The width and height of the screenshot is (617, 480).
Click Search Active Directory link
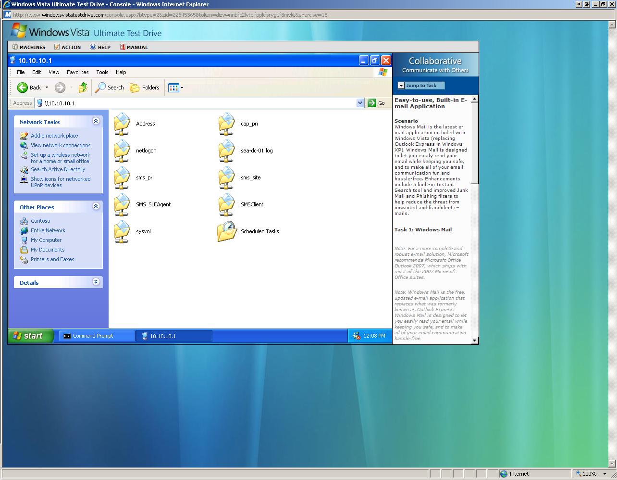click(x=58, y=169)
